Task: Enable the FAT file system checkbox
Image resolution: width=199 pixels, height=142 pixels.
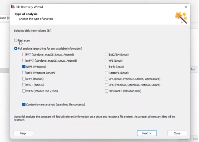Action: (24, 55)
